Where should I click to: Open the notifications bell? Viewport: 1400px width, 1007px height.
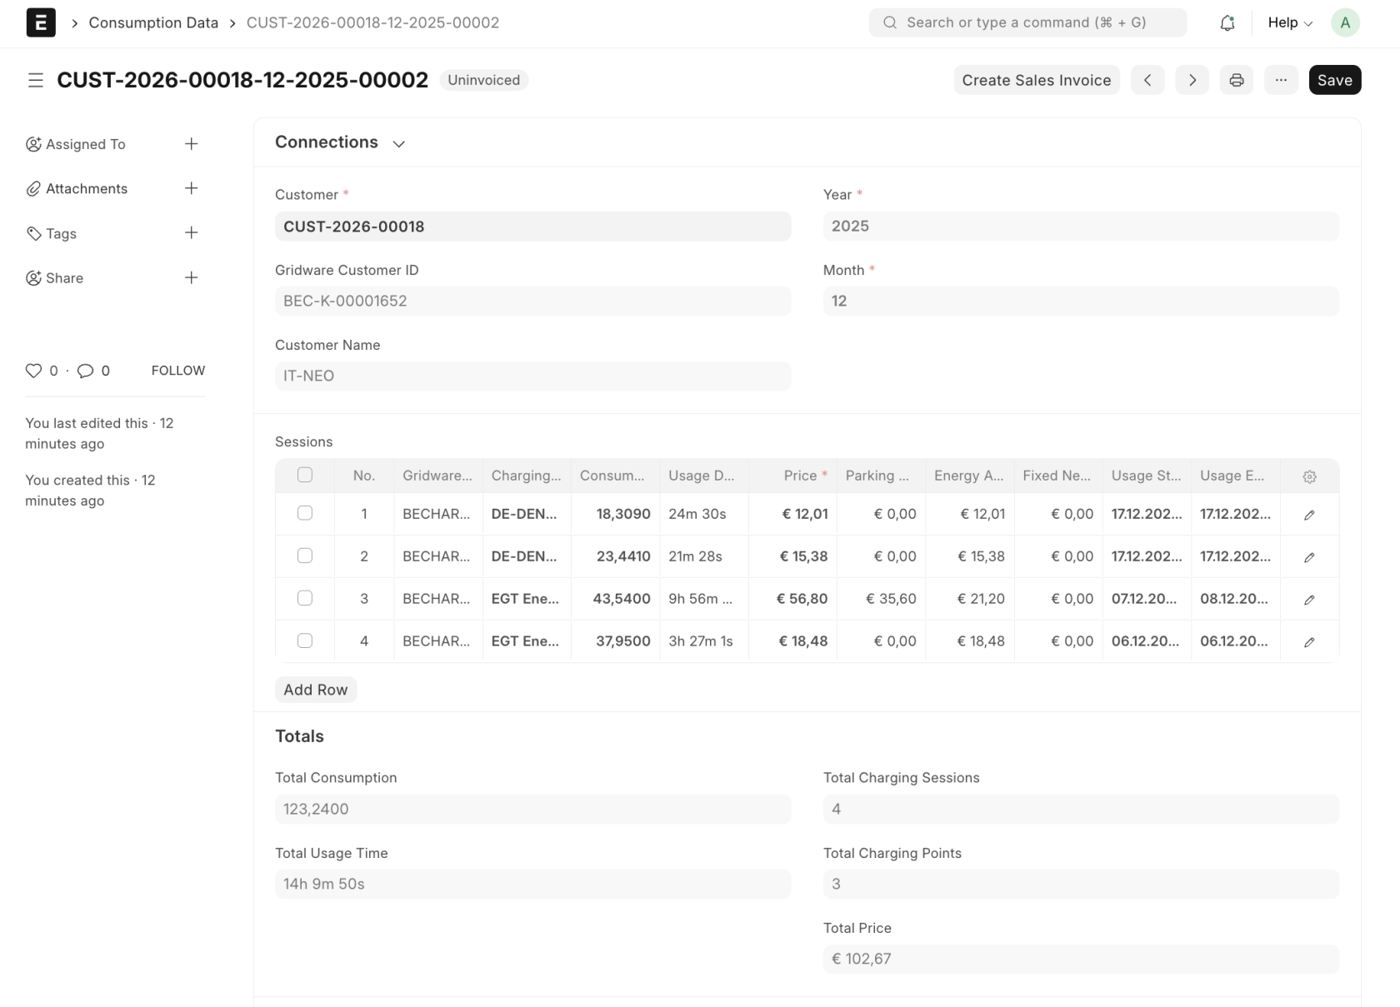[x=1227, y=23]
